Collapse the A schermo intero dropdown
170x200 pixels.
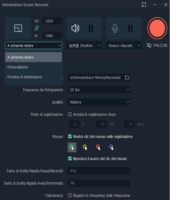(x=34, y=45)
